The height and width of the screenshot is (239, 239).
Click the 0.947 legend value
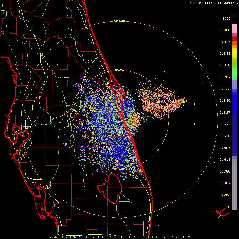click(225, 42)
